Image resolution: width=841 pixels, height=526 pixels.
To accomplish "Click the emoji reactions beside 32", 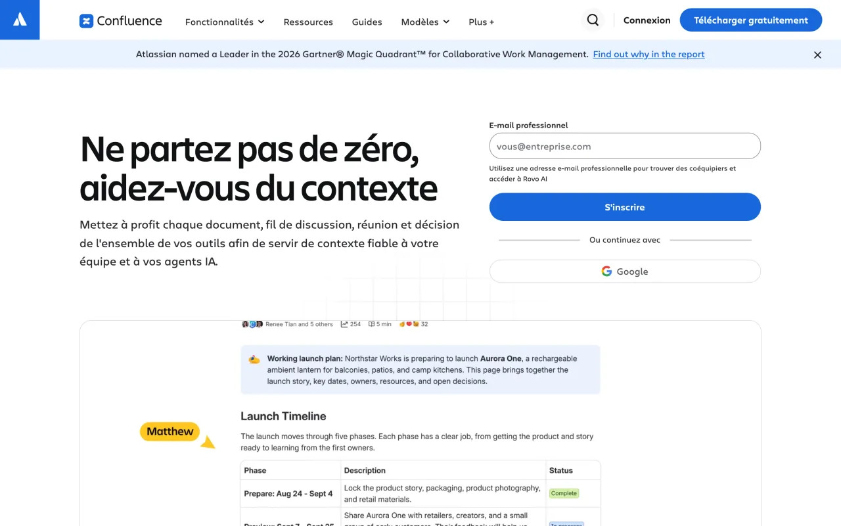I will [409, 324].
